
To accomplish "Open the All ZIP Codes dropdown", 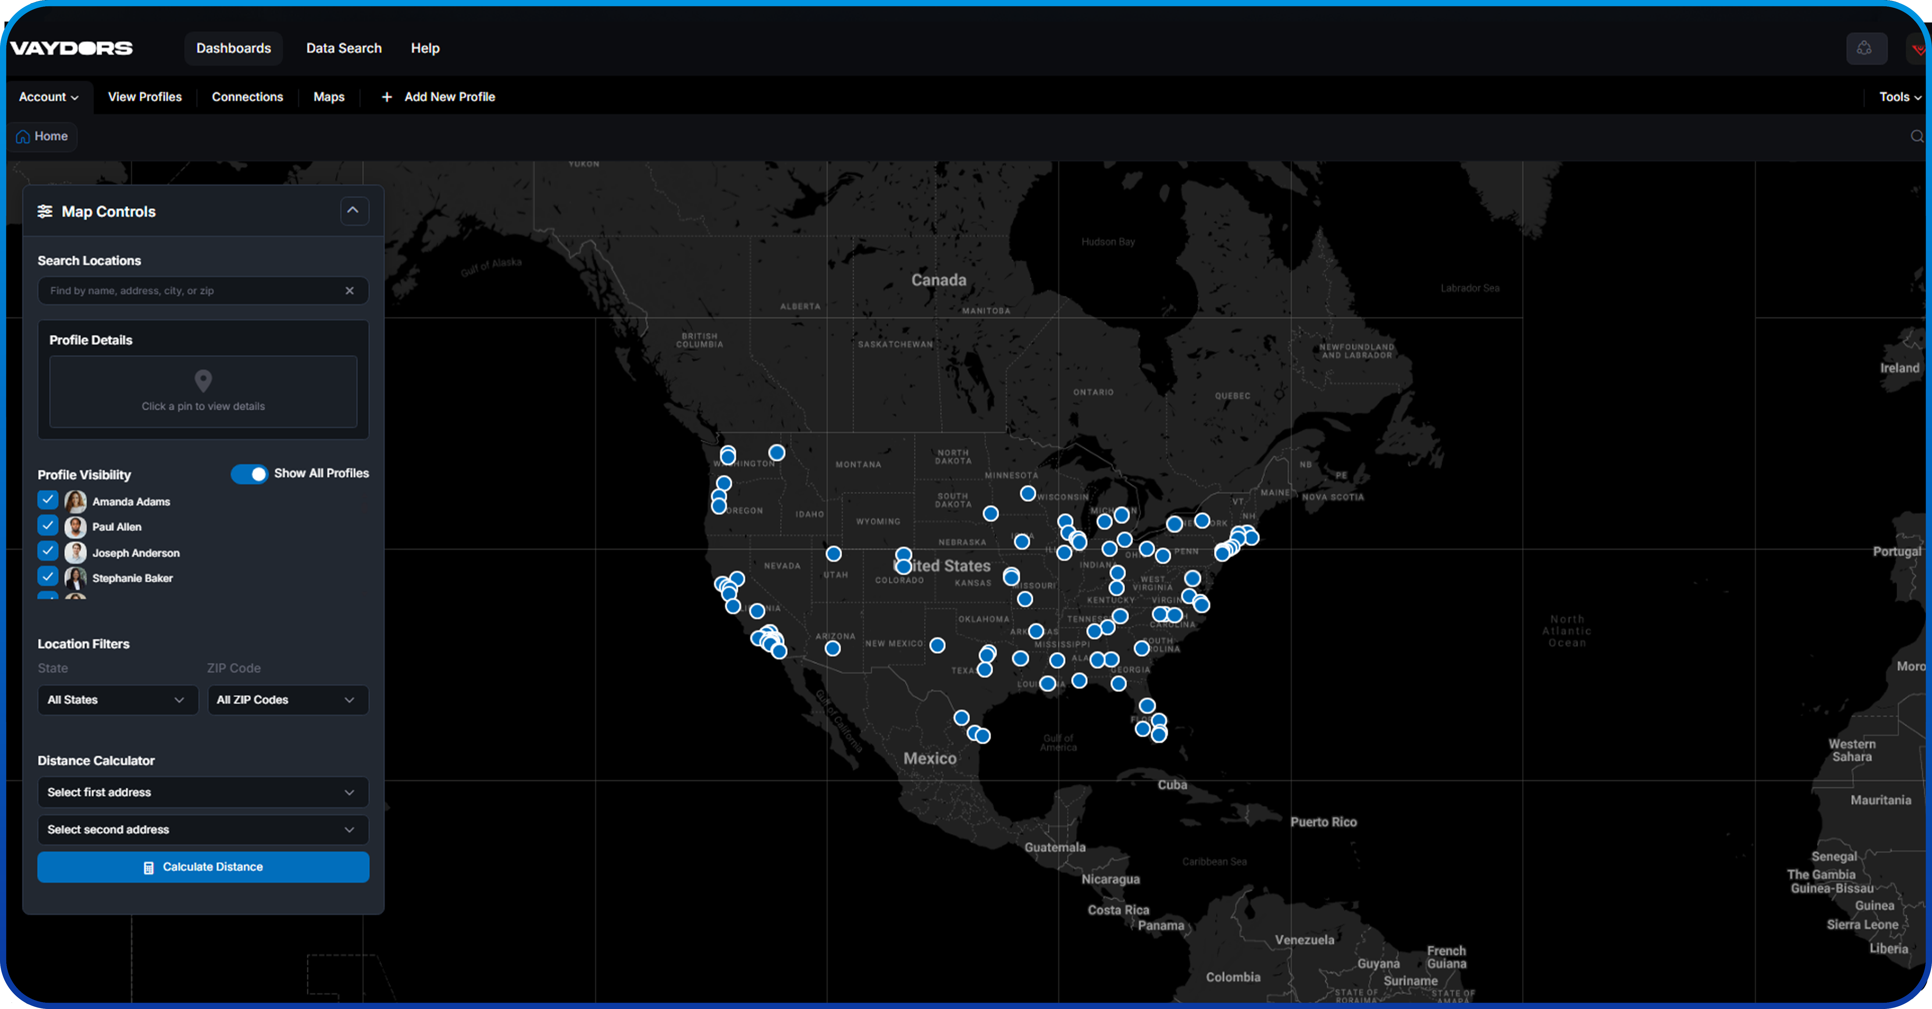I will point(288,700).
